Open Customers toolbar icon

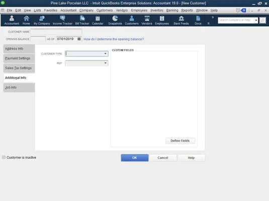pos(132,20)
